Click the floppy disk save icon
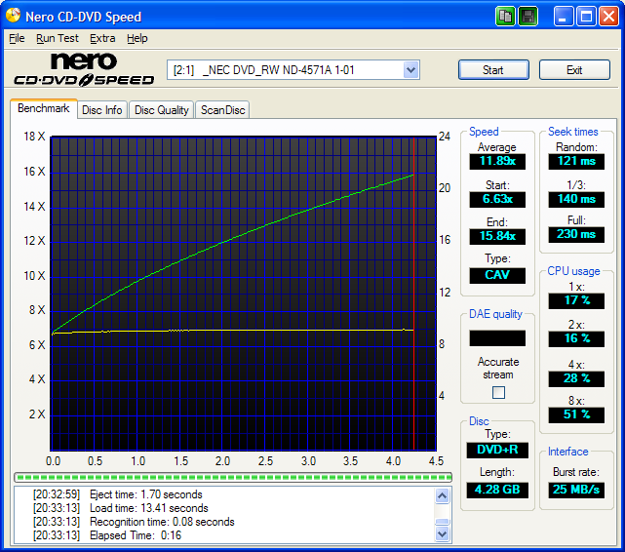Screen dimensions: 625x552 point(528,17)
